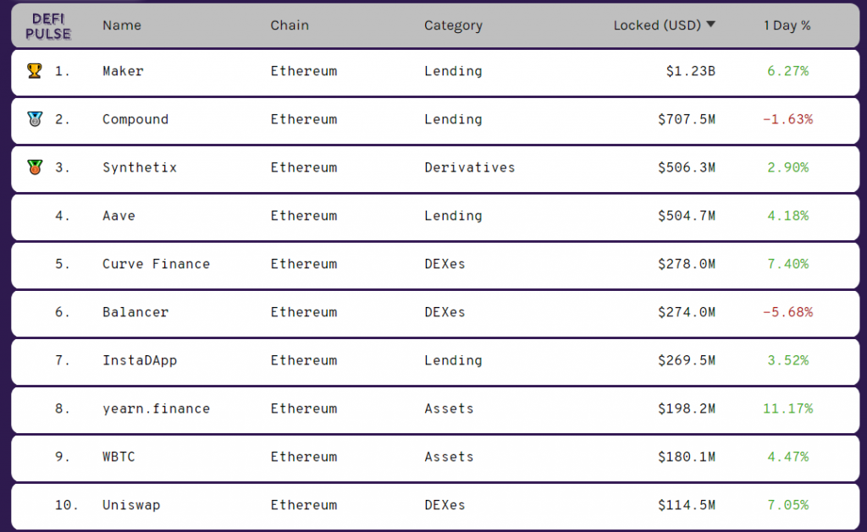Click the WBTC asset name
The width and height of the screenshot is (867, 532).
pyautogui.click(x=119, y=457)
